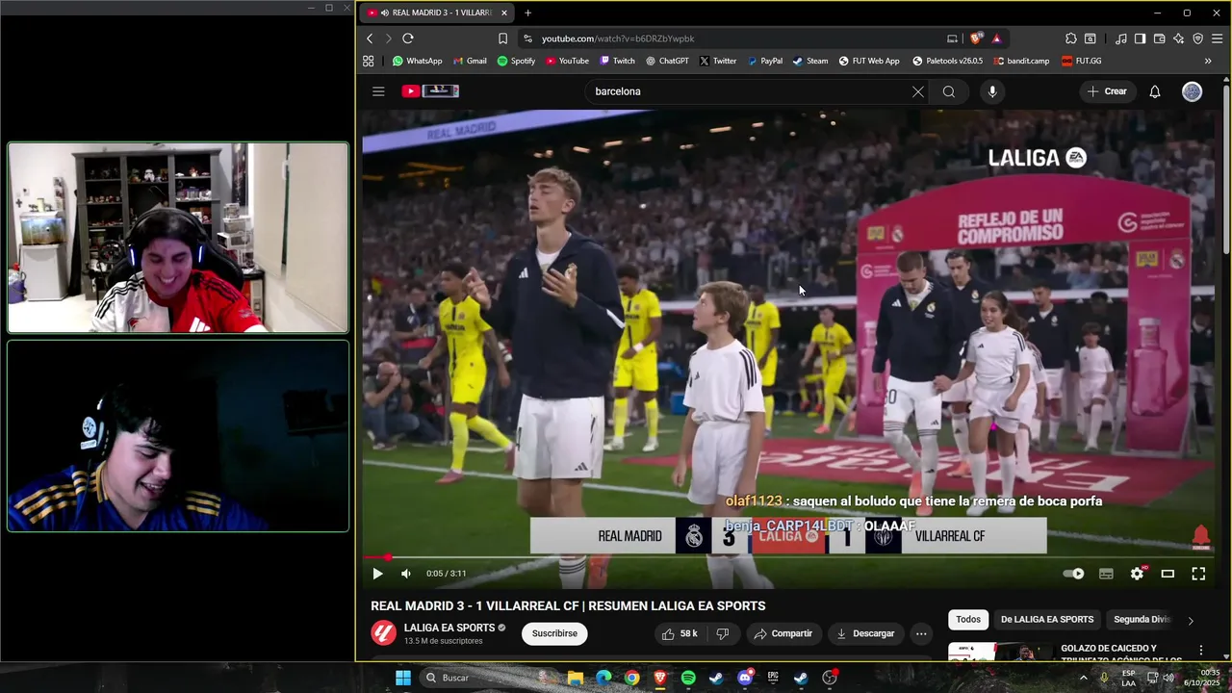This screenshot has width=1232, height=693.
Task: Select 'De LALIGA EA SPORTS' chip
Action: 1047,620
